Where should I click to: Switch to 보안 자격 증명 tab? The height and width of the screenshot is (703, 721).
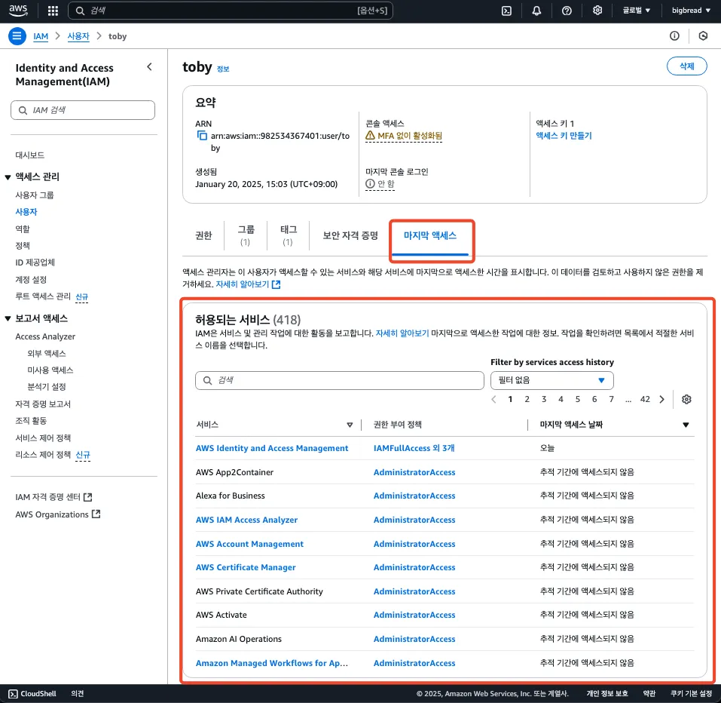click(350, 235)
